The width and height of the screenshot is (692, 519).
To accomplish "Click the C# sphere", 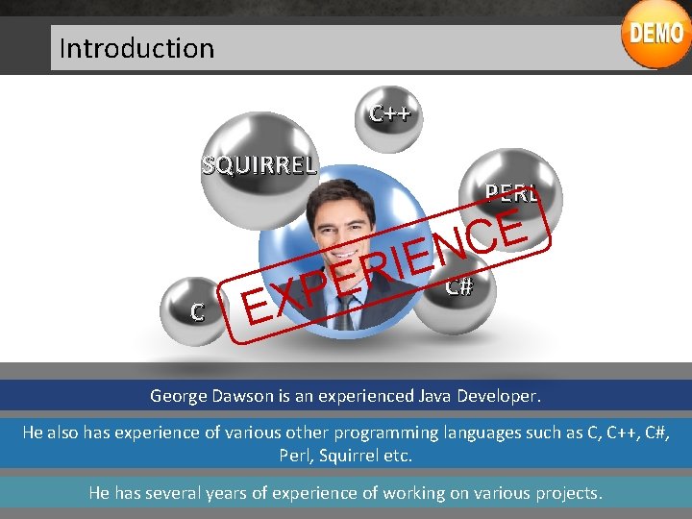I will [457, 292].
